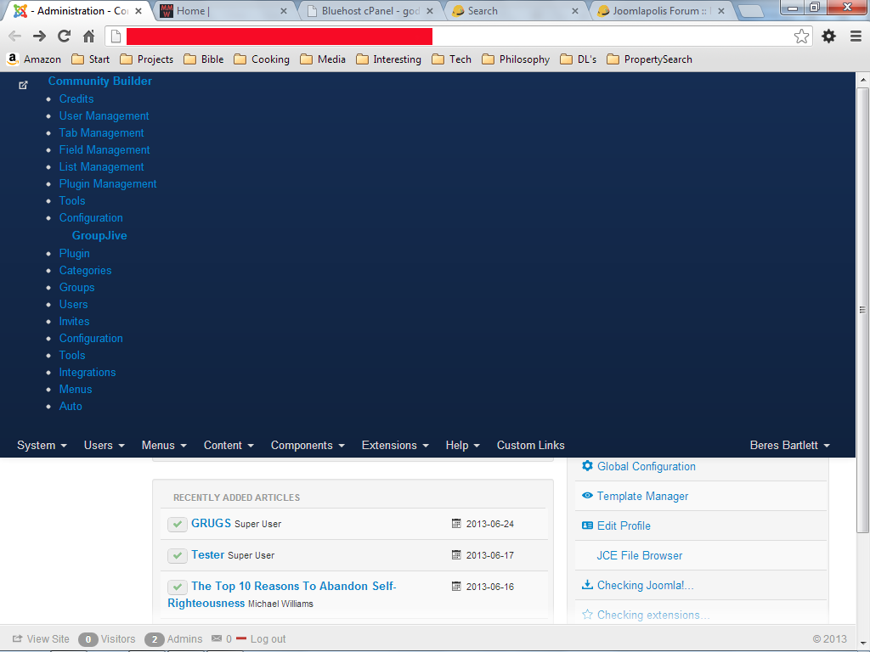The image size is (870, 652).
Task: Open the Projects bookmark folder
Action: [147, 59]
